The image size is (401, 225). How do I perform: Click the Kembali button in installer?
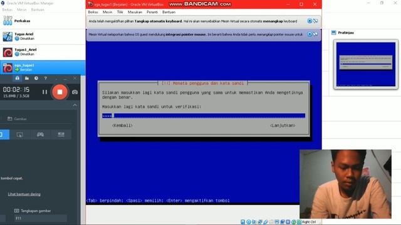(122, 126)
